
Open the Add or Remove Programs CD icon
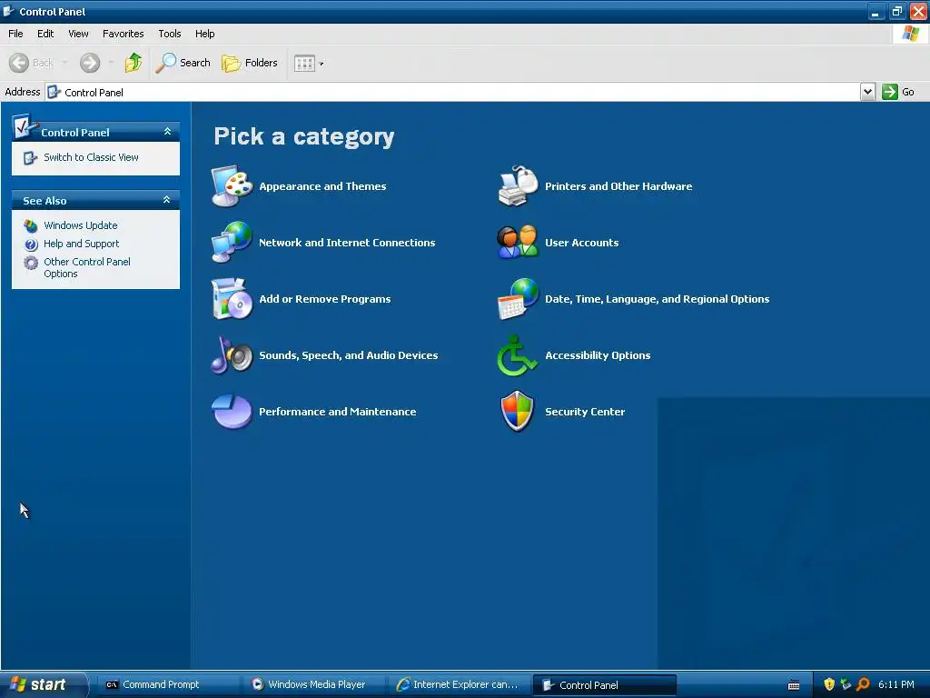232,298
